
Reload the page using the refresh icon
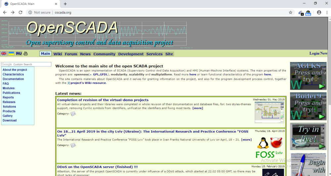coord(21,13)
